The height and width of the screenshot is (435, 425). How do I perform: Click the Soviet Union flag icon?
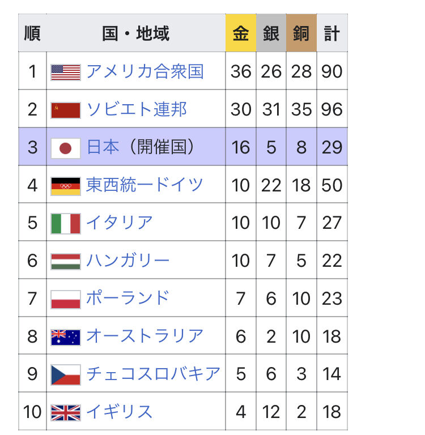click(x=66, y=110)
